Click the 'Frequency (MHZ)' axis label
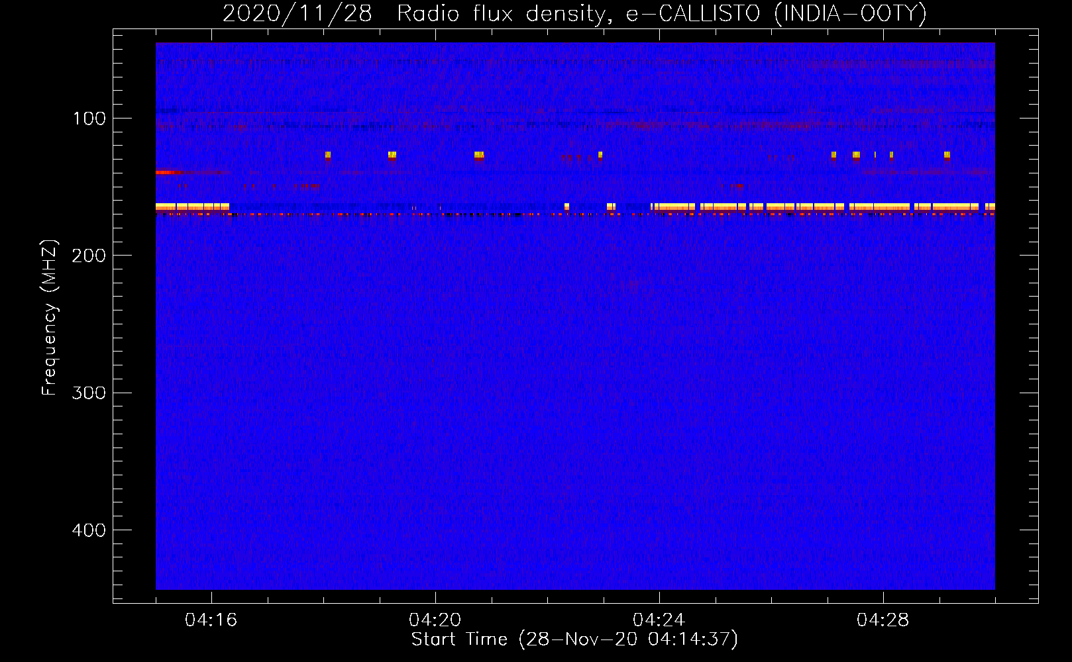 pyautogui.click(x=50, y=318)
